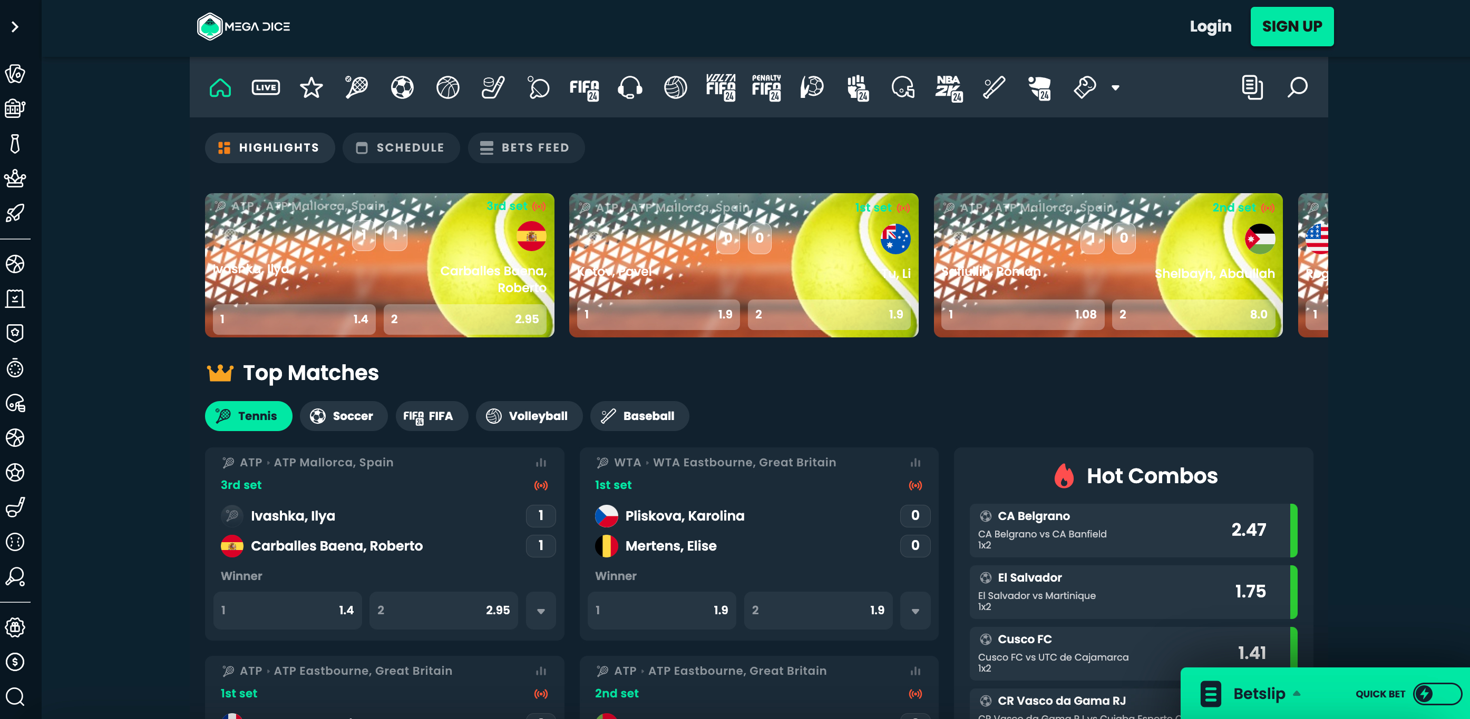1470x719 pixels.
Task: Select the tennis racket icon in sports bar
Action: coord(357,88)
